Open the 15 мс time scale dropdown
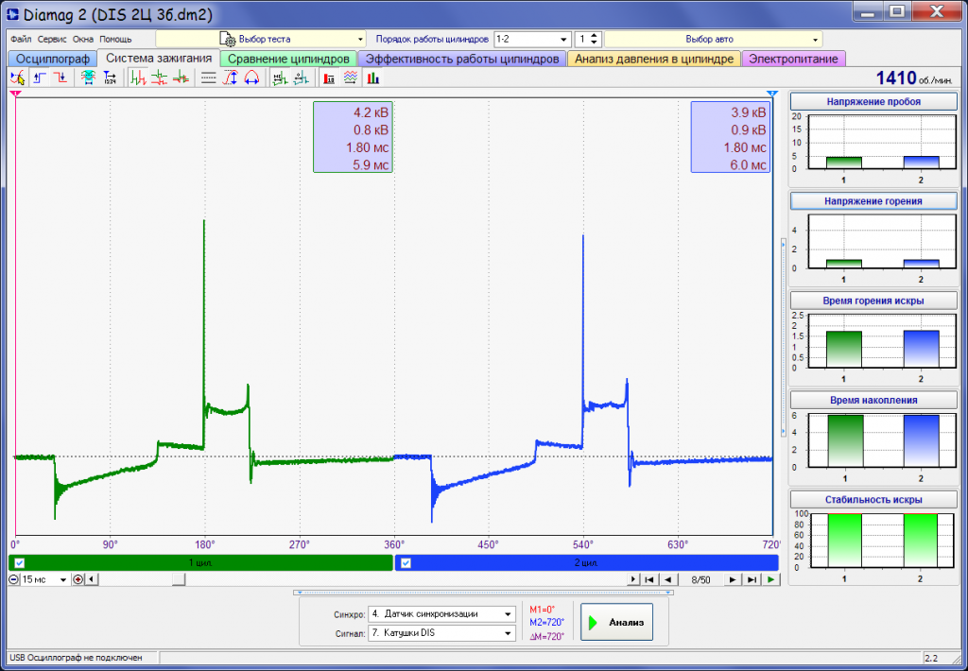 pyautogui.click(x=44, y=579)
